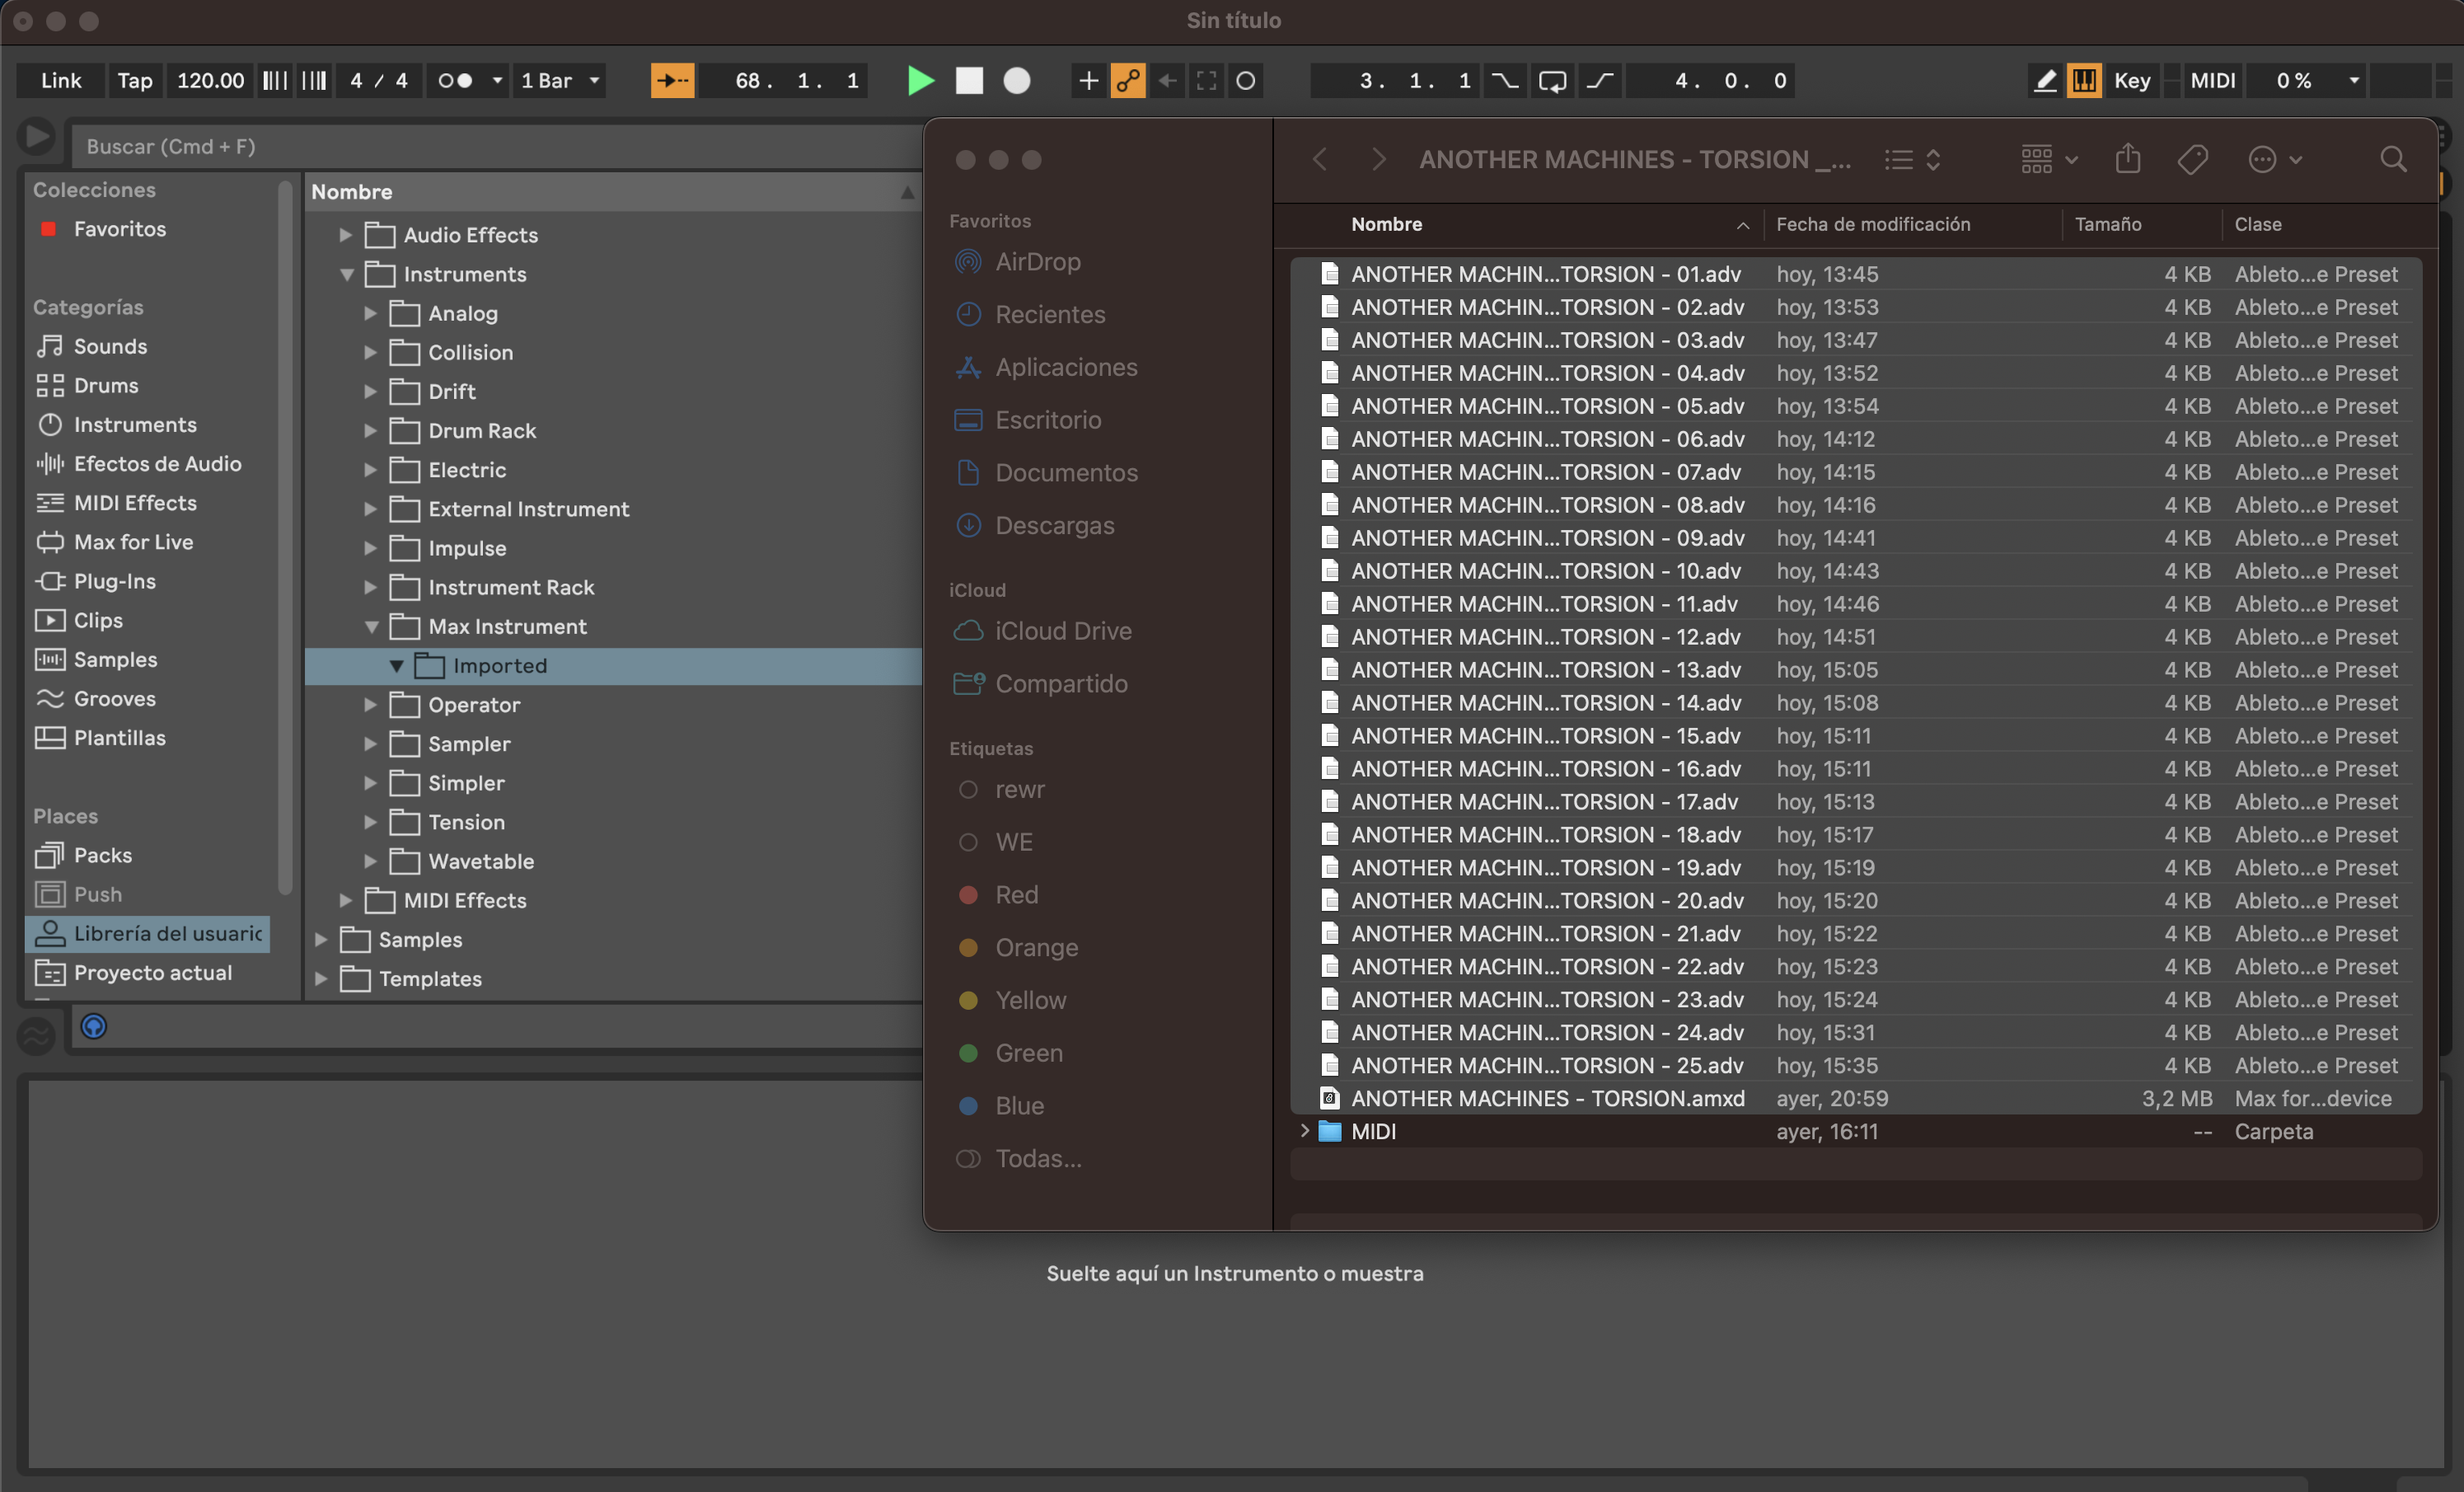Click the Link button

(x=60, y=81)
